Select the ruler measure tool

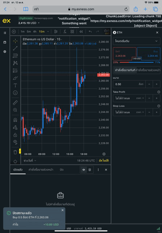click(15, 103)
